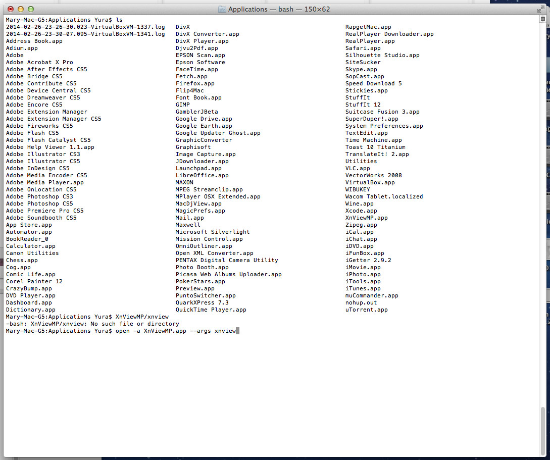Viewport: 550px width, 460px height.
Task: Click 'Firefox.app' entry
Action: 195,83
